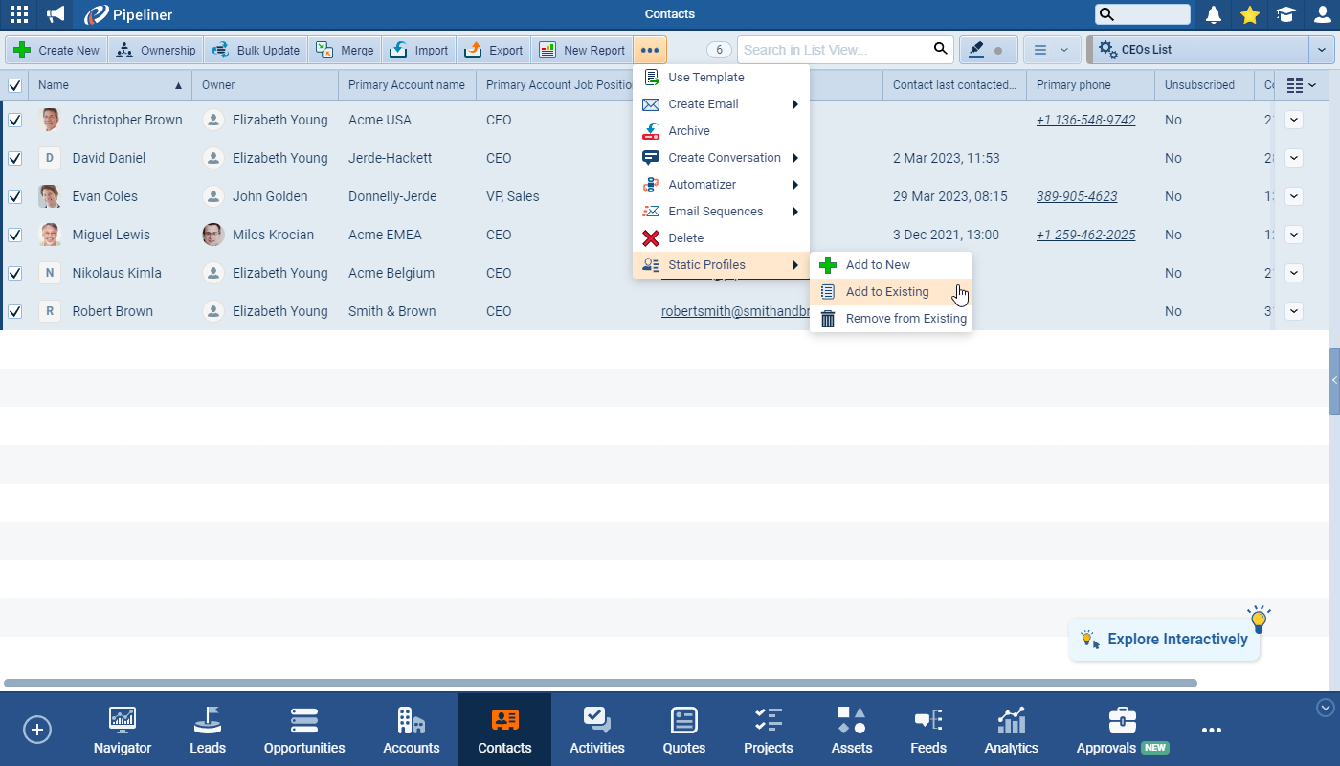Click the Search in List View field
1340x766 pixels.
833,50
